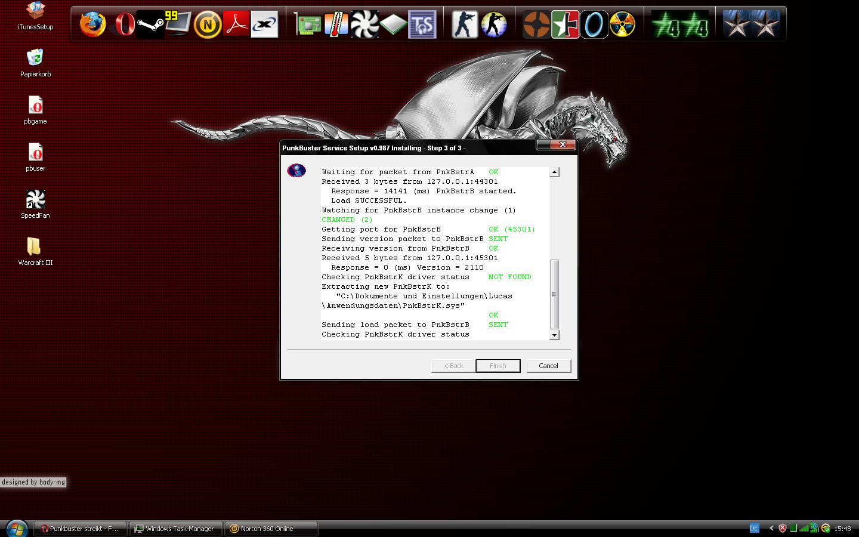Click the green signal bars tray icon

(x=804, y=528)
